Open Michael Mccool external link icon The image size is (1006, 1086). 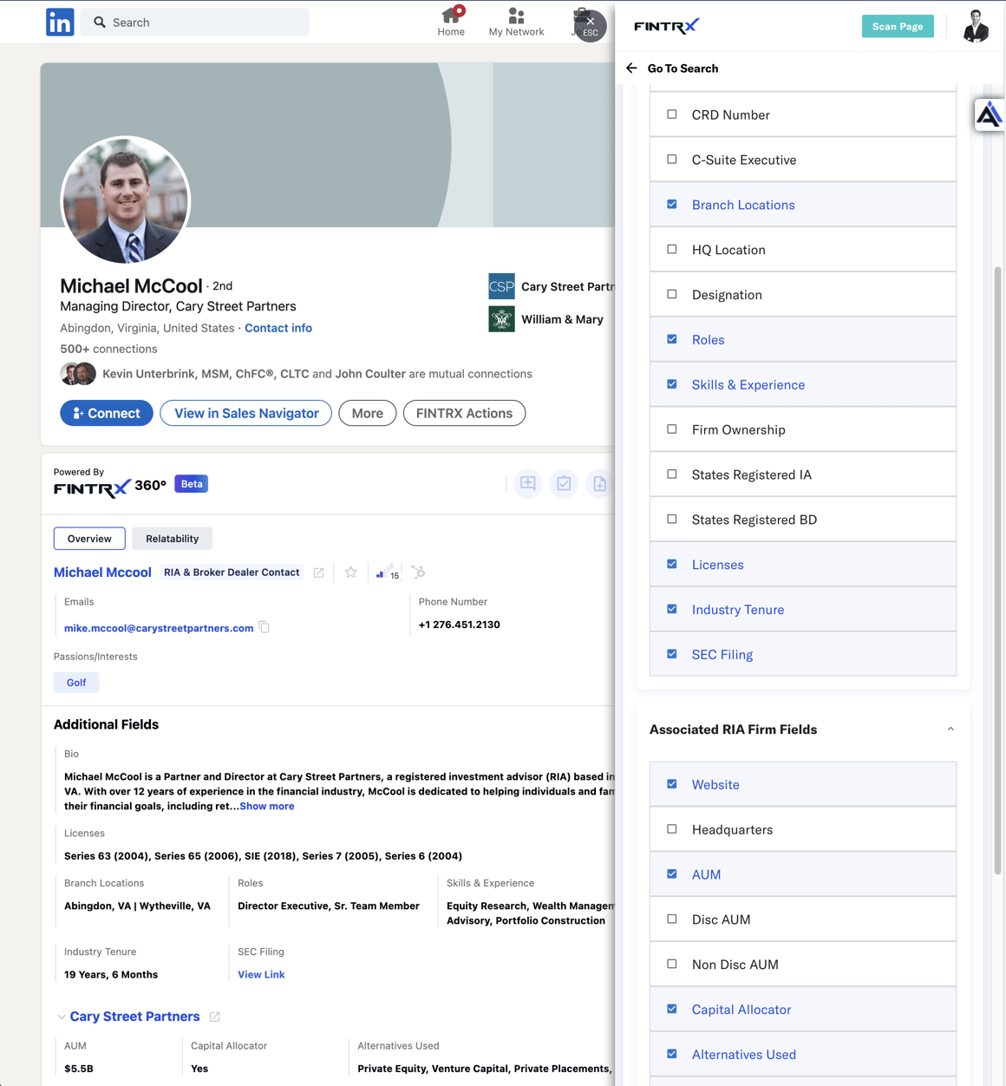tap(318, 572)
